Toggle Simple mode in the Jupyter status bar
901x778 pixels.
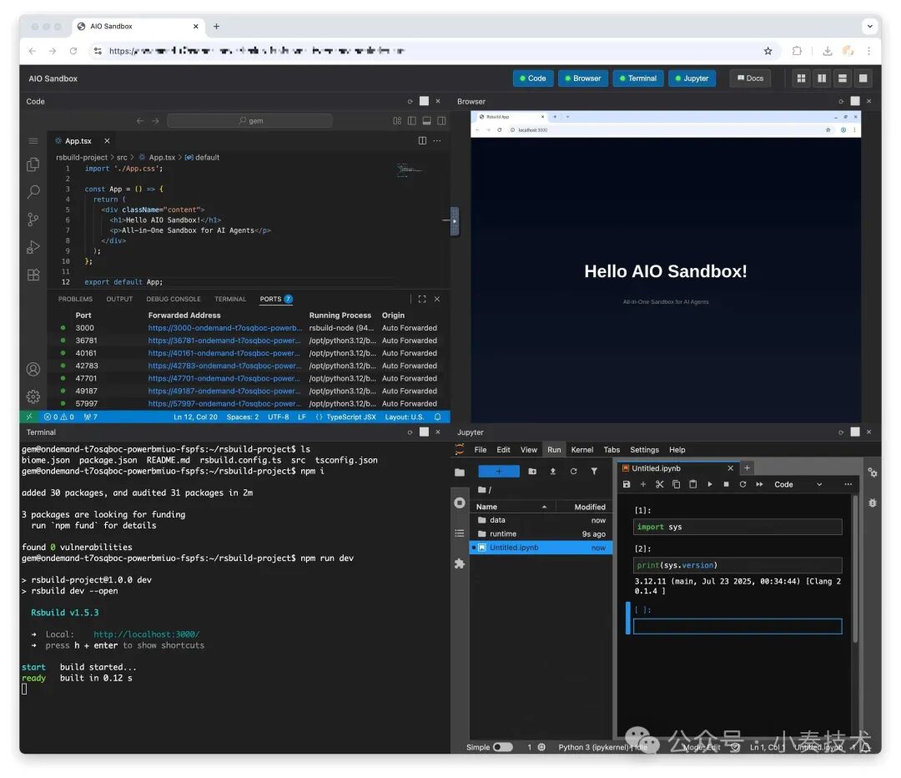tap(501, 747)
